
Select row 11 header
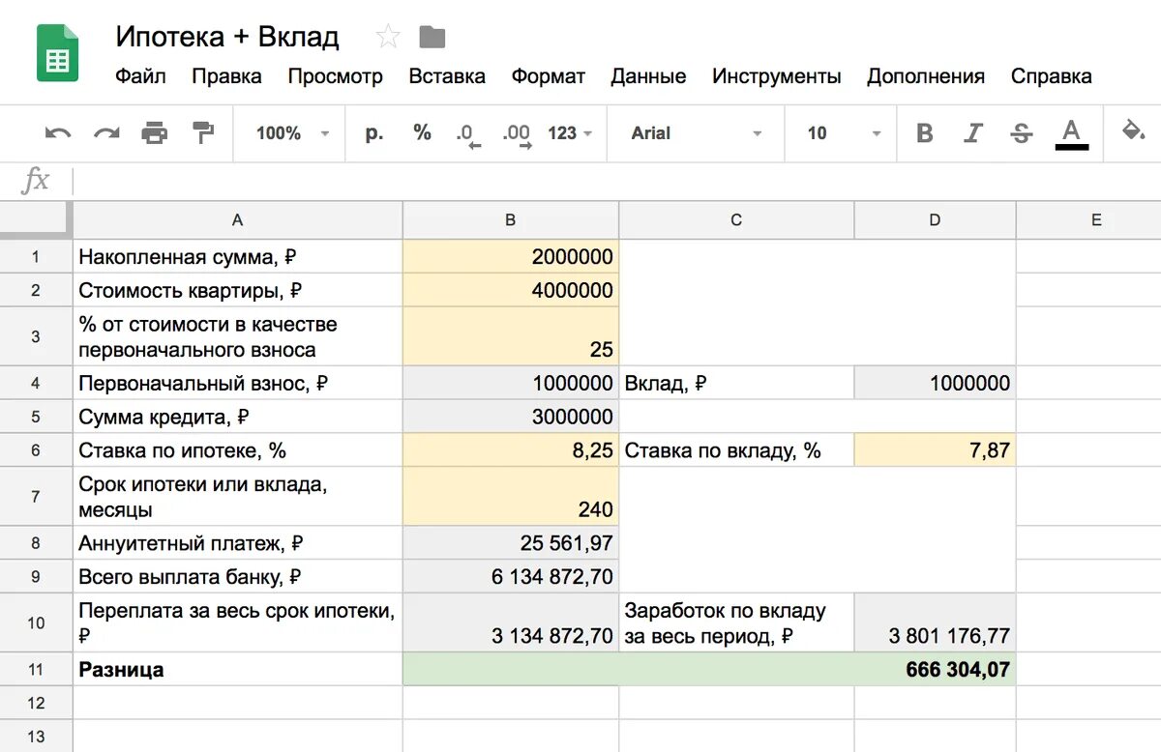tap(36, 669)
